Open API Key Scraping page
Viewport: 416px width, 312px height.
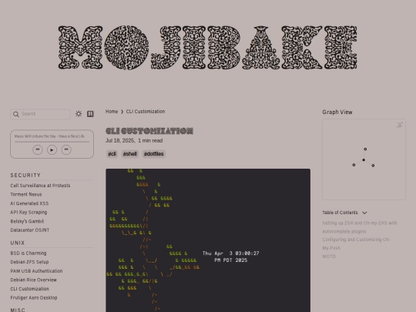(x=29, y=213)
